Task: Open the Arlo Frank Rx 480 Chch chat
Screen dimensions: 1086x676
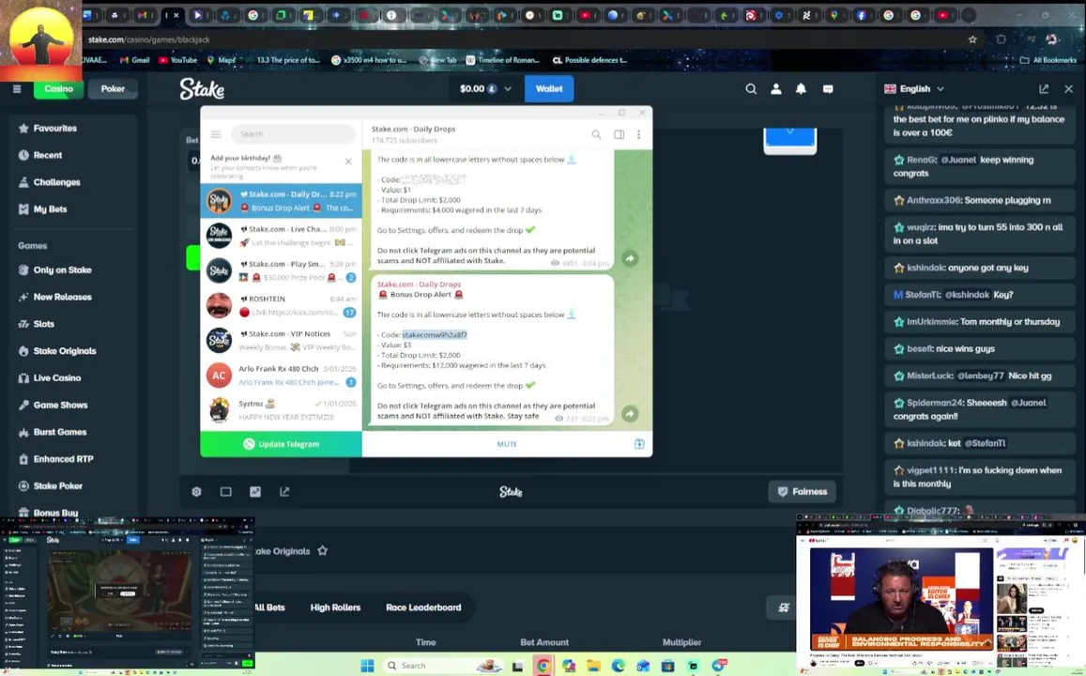Action: (x=282, y=376)
